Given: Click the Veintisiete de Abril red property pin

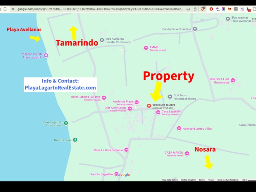Looking at the screenshot, I should [149, 106].
